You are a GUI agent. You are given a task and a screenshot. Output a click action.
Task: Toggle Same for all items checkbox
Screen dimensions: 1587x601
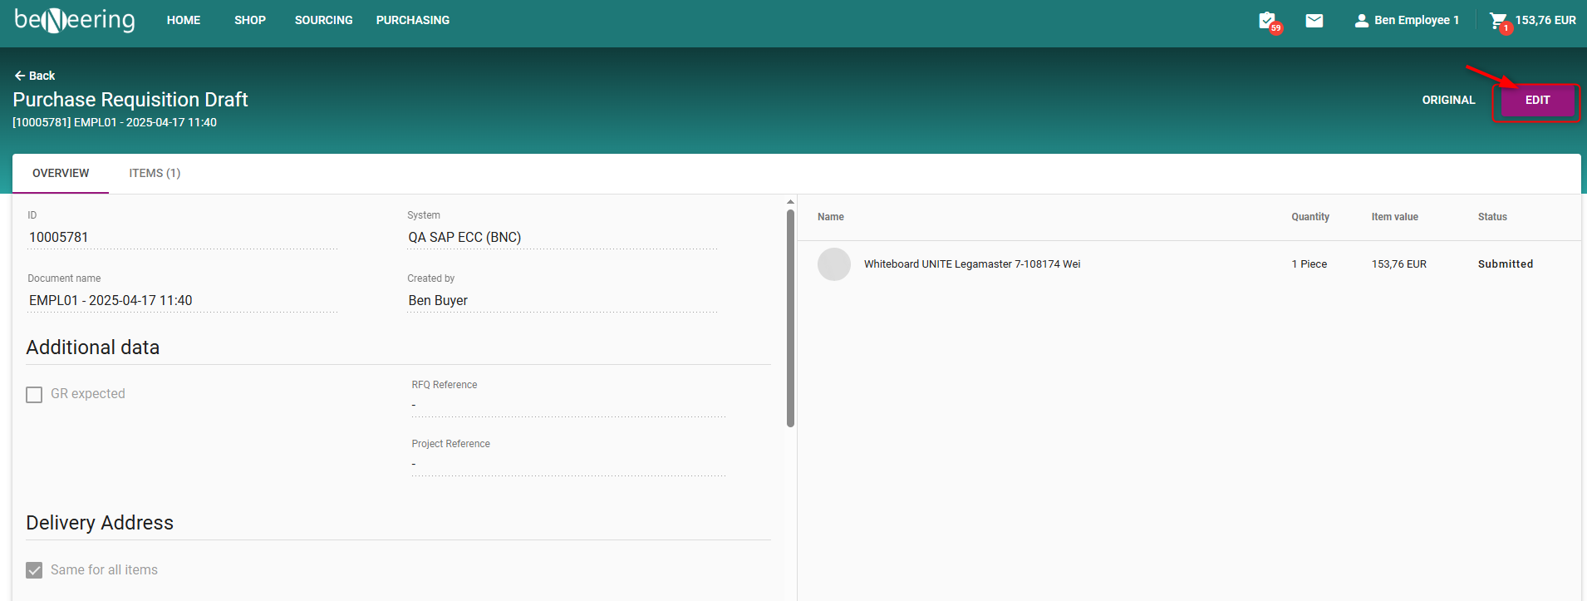[x=34, y=570]
